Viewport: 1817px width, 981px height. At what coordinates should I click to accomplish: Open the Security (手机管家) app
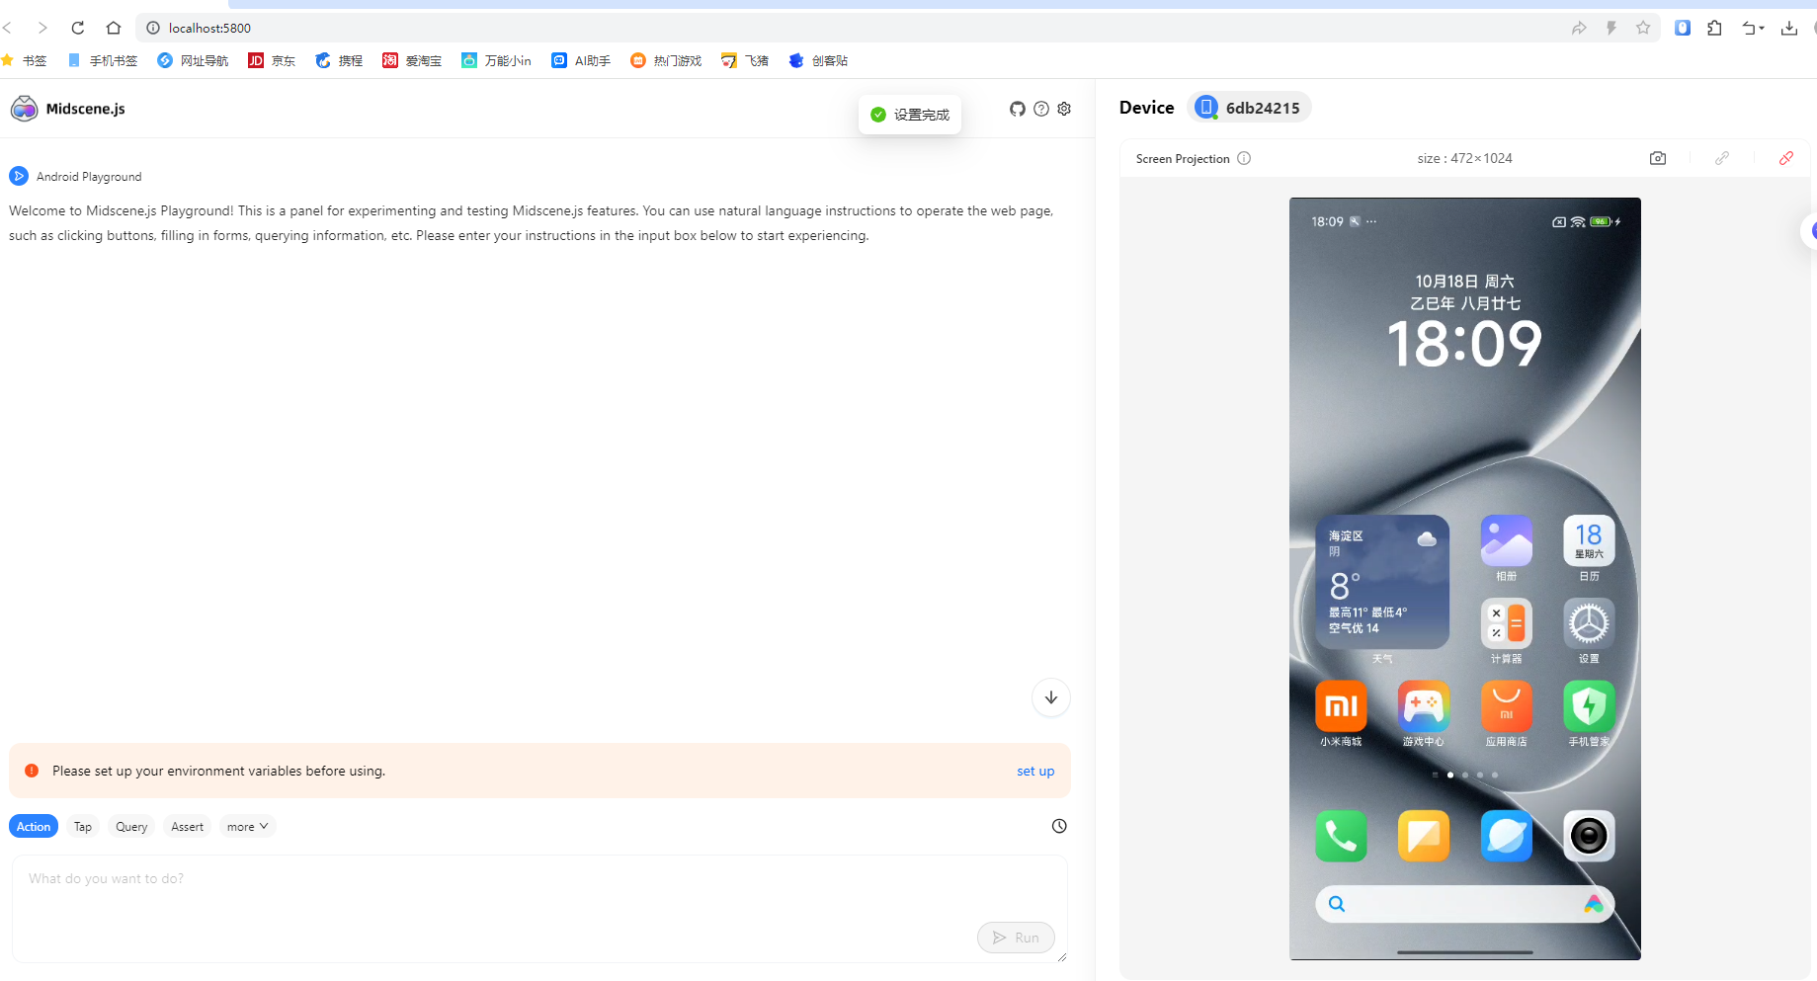click(x=1589, y=706)
